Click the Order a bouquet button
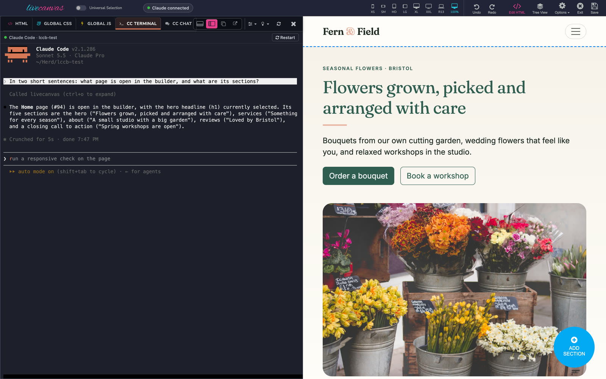This screenshot has width=606, height=379. coord(358,176)
